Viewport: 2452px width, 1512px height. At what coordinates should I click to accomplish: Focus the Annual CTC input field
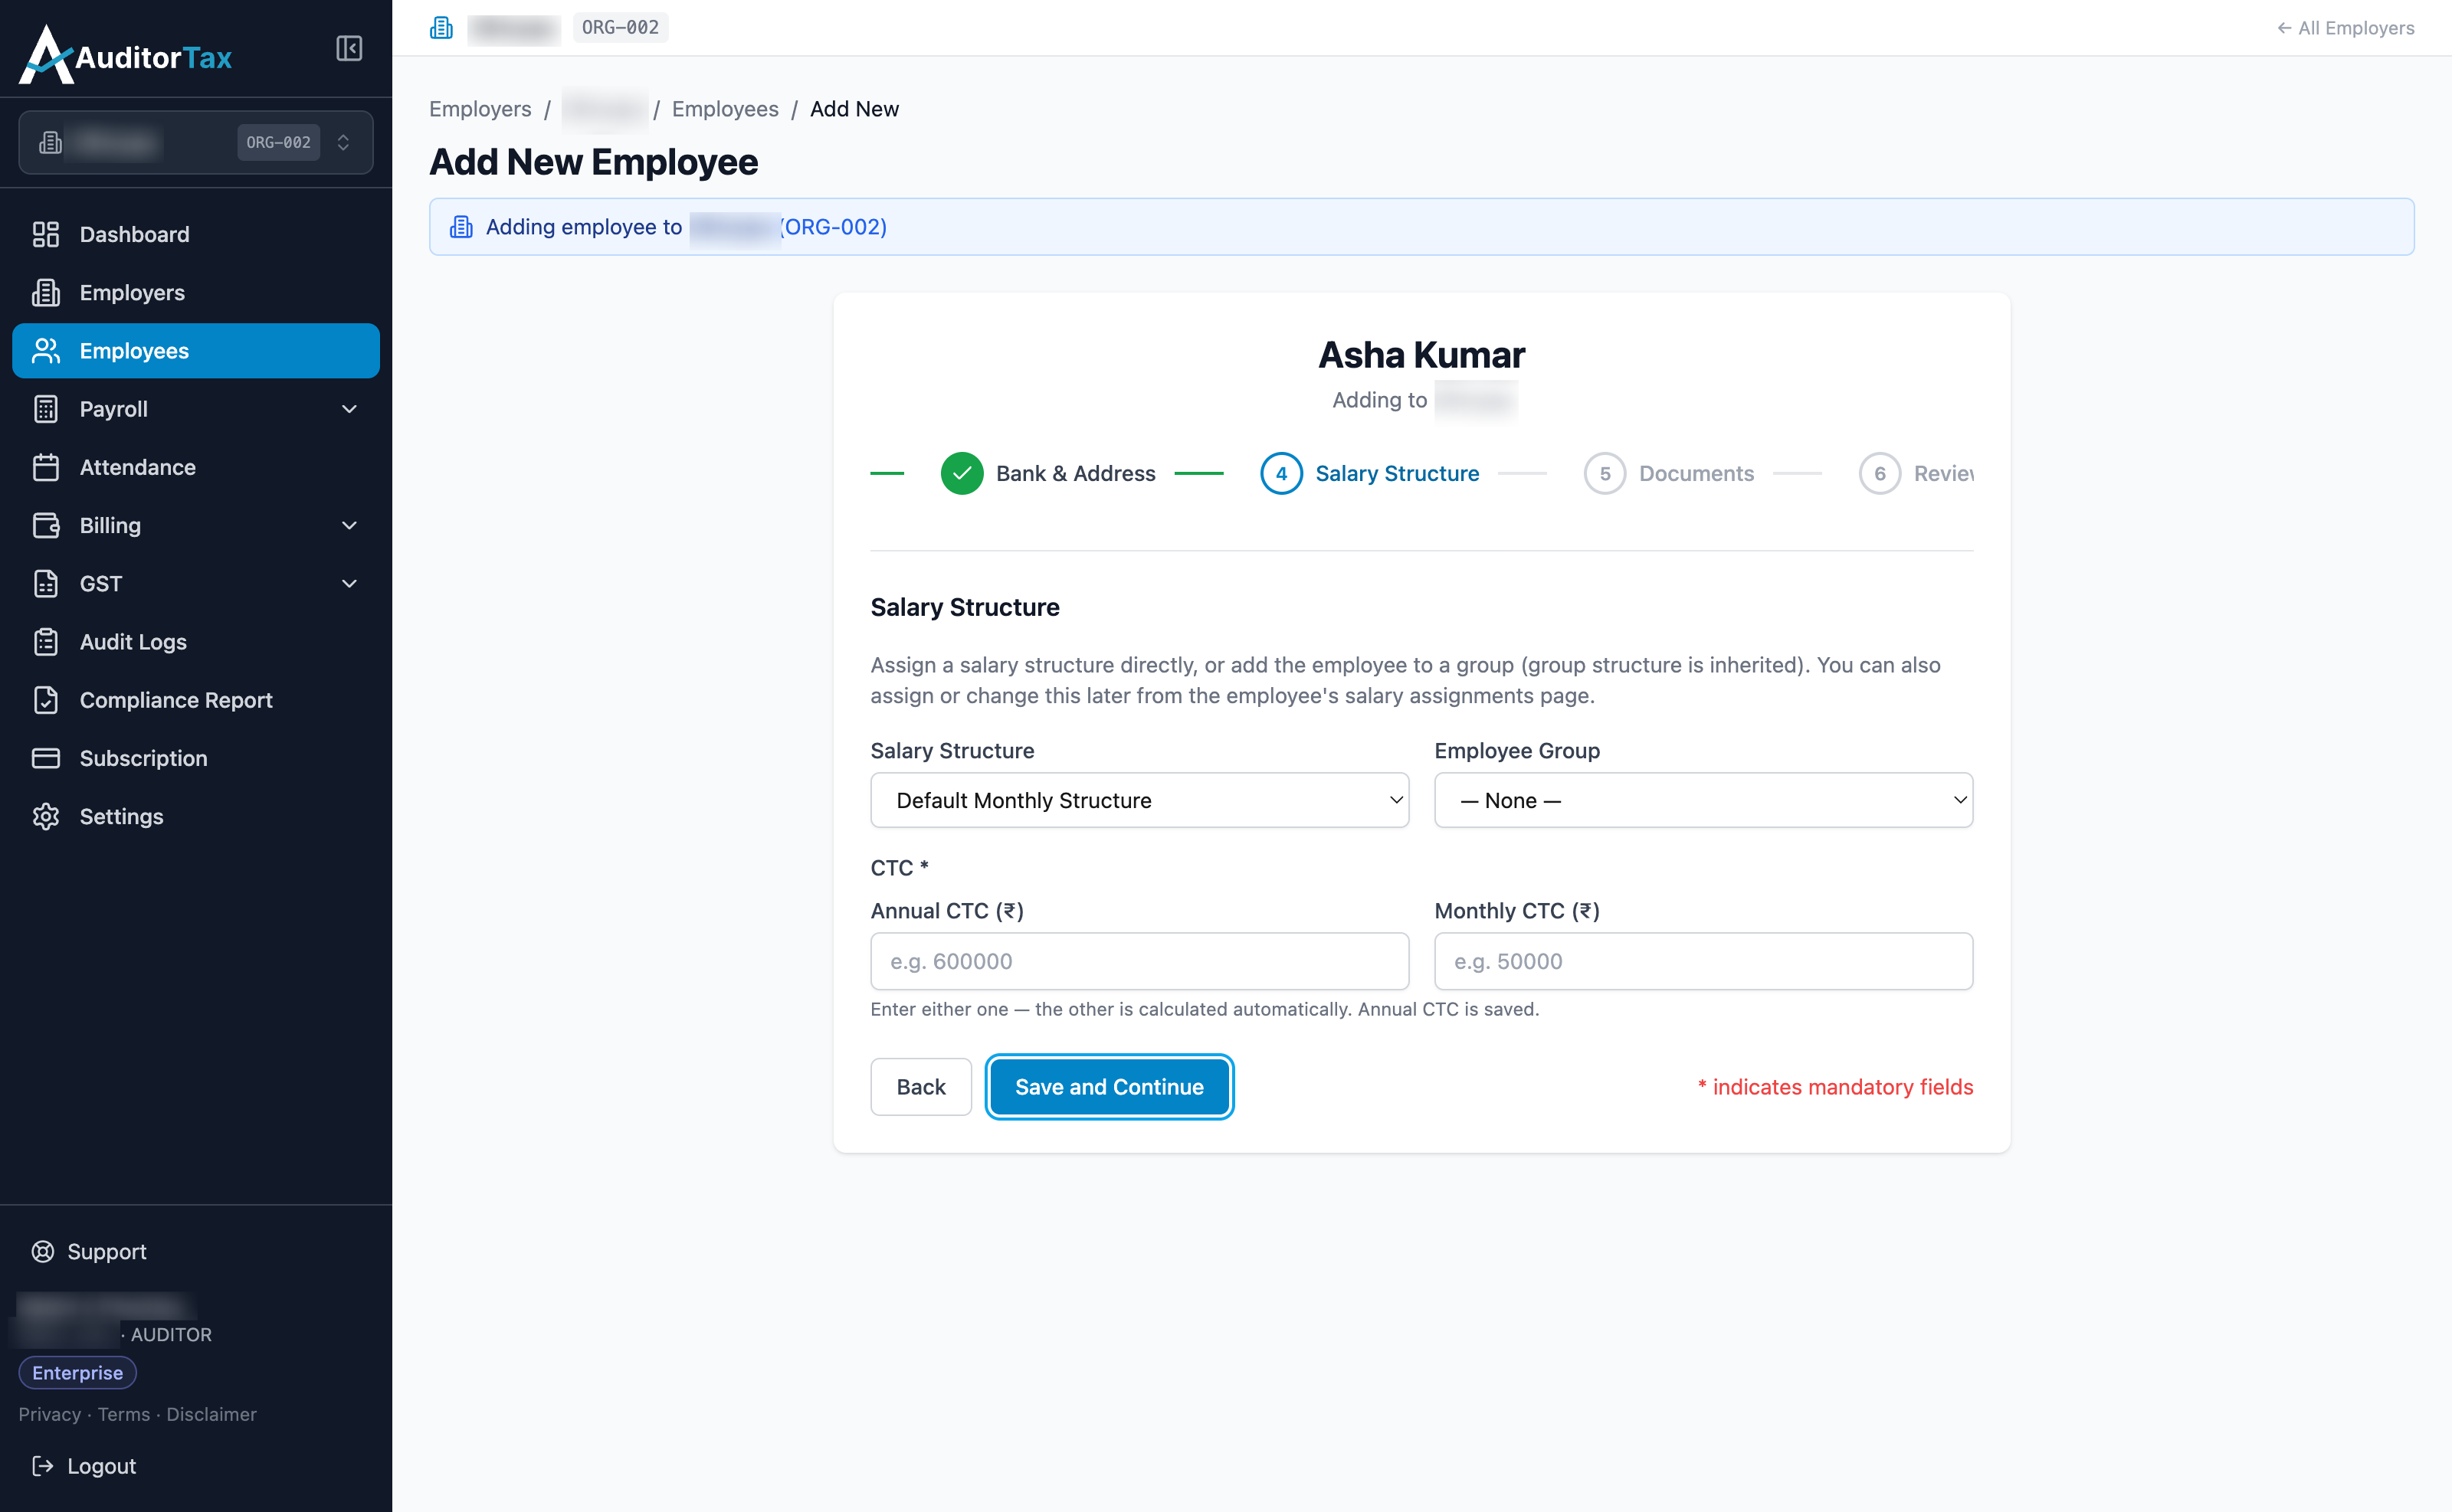pyautogui.click(x=1139, y=961)
